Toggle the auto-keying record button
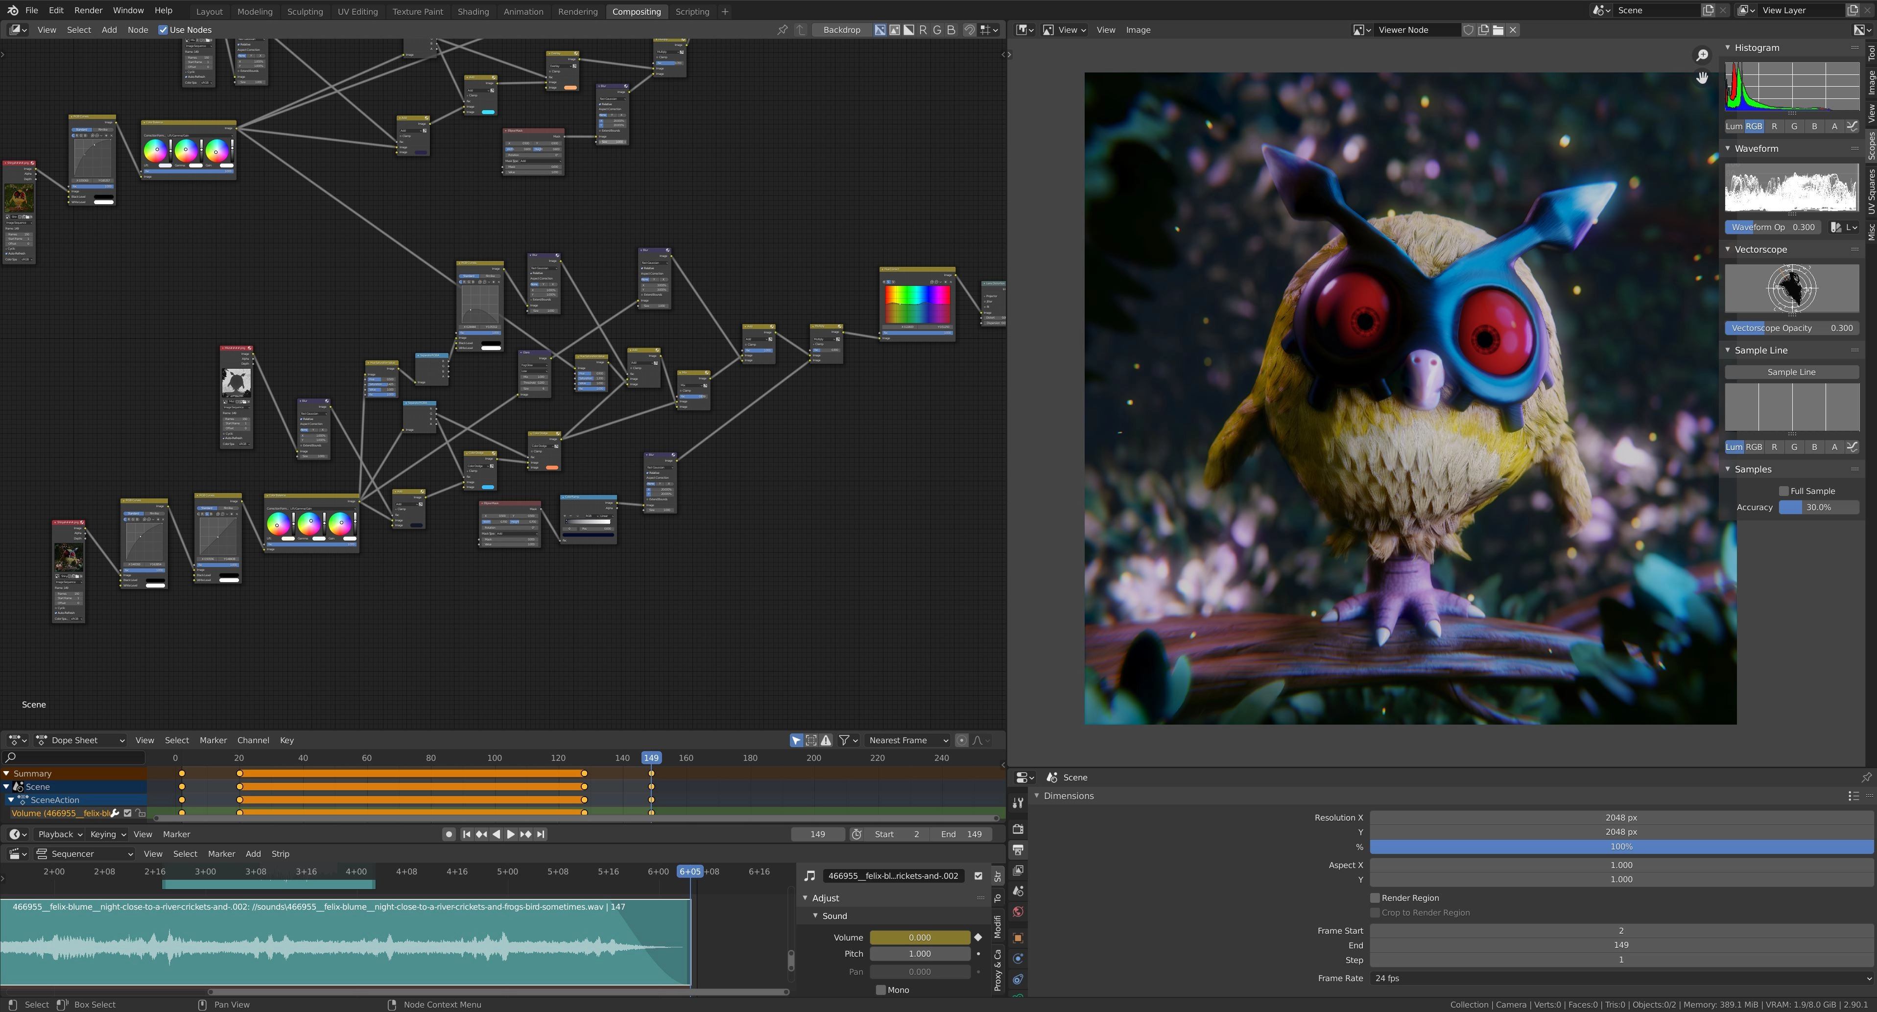Image resolution: width=1877 pixels, height=1012 pixels. (x=449, y=834)
